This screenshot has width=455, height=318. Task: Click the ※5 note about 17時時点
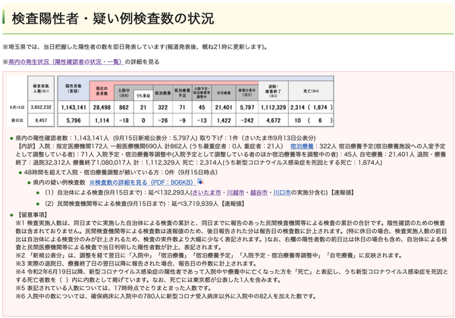click(114, 288)
